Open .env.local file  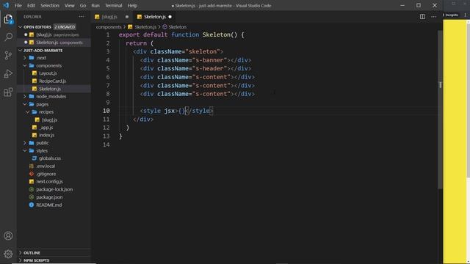click(x=46, y=166)
